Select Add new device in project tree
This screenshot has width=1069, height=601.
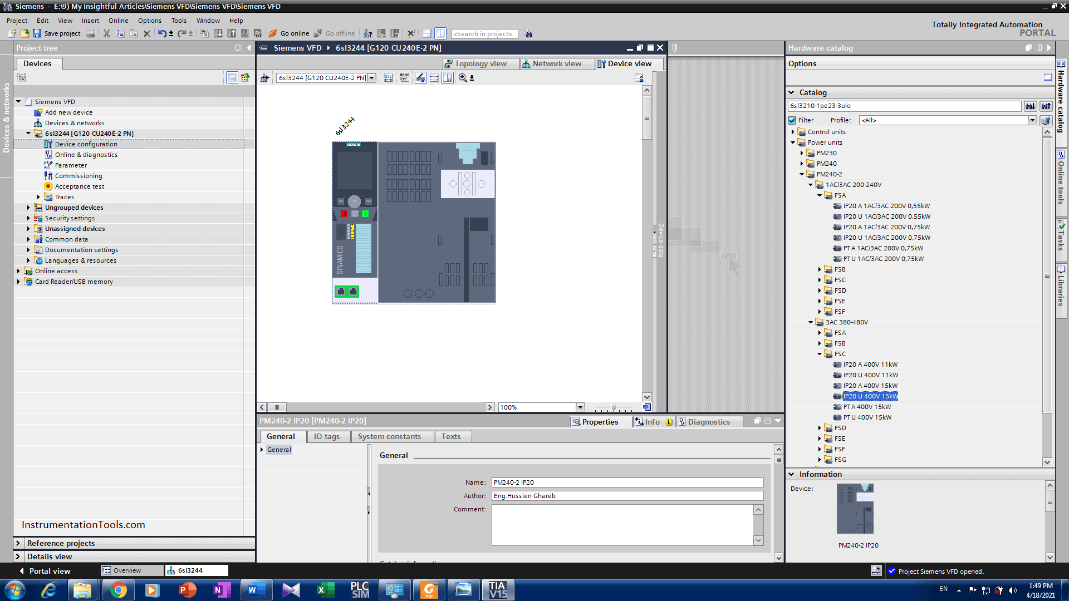tap(68, 112)
